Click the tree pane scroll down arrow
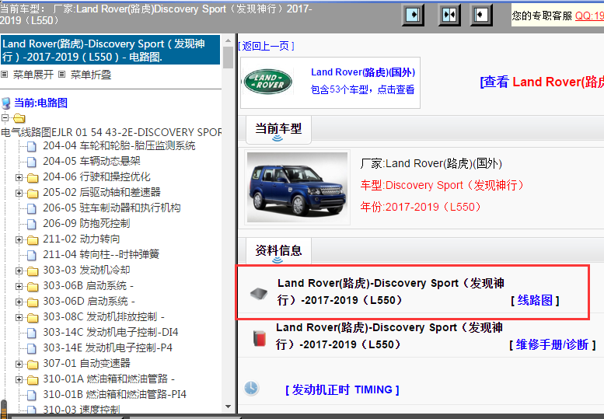 tap(228, 407)
